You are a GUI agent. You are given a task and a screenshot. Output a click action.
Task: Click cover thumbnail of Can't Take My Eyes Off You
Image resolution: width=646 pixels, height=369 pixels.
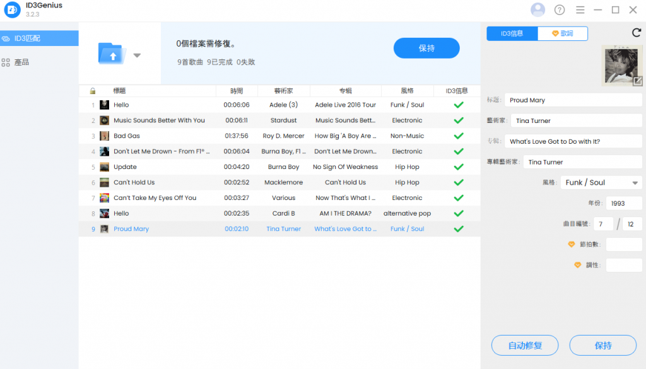105,197
